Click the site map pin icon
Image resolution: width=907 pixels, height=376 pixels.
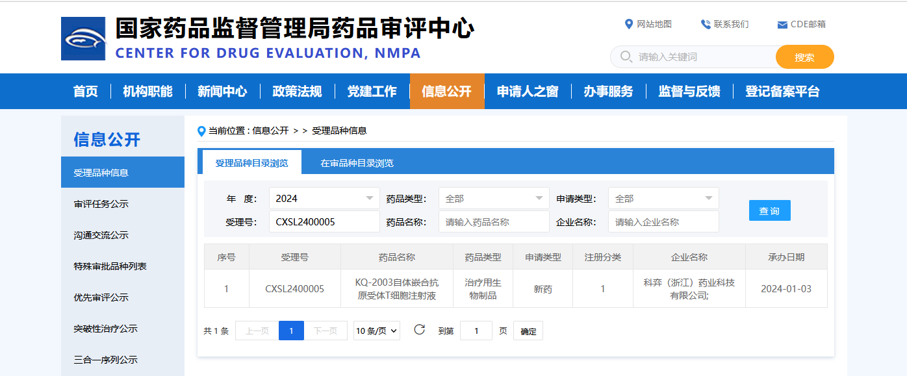[628, 24]
